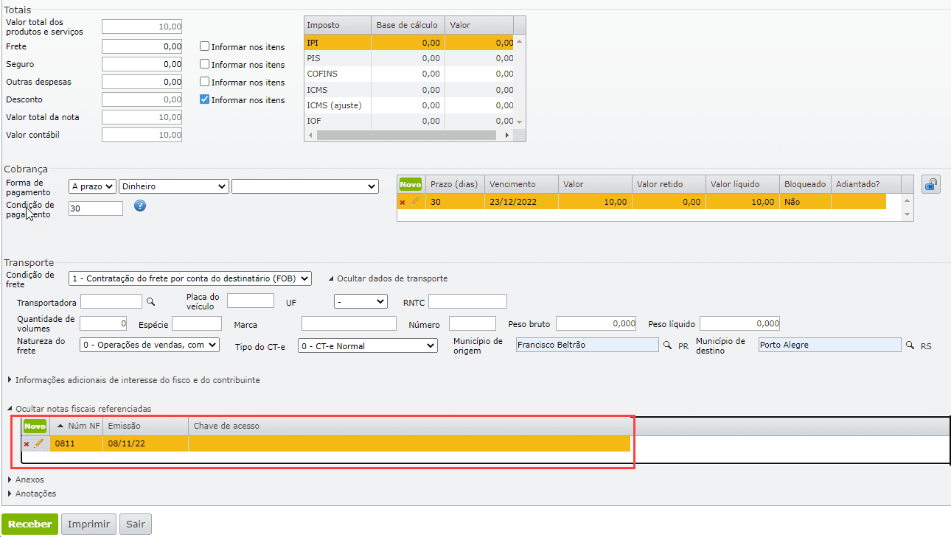Edit referenced invoice 0811 with pencil icon

click(x=39, y=443)
